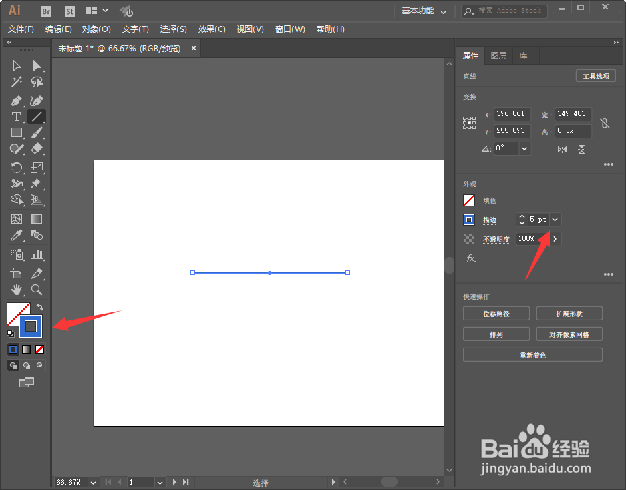Screen dimensions: 626x490
Task: Enable Draw Behind mode
Action: 27,366
